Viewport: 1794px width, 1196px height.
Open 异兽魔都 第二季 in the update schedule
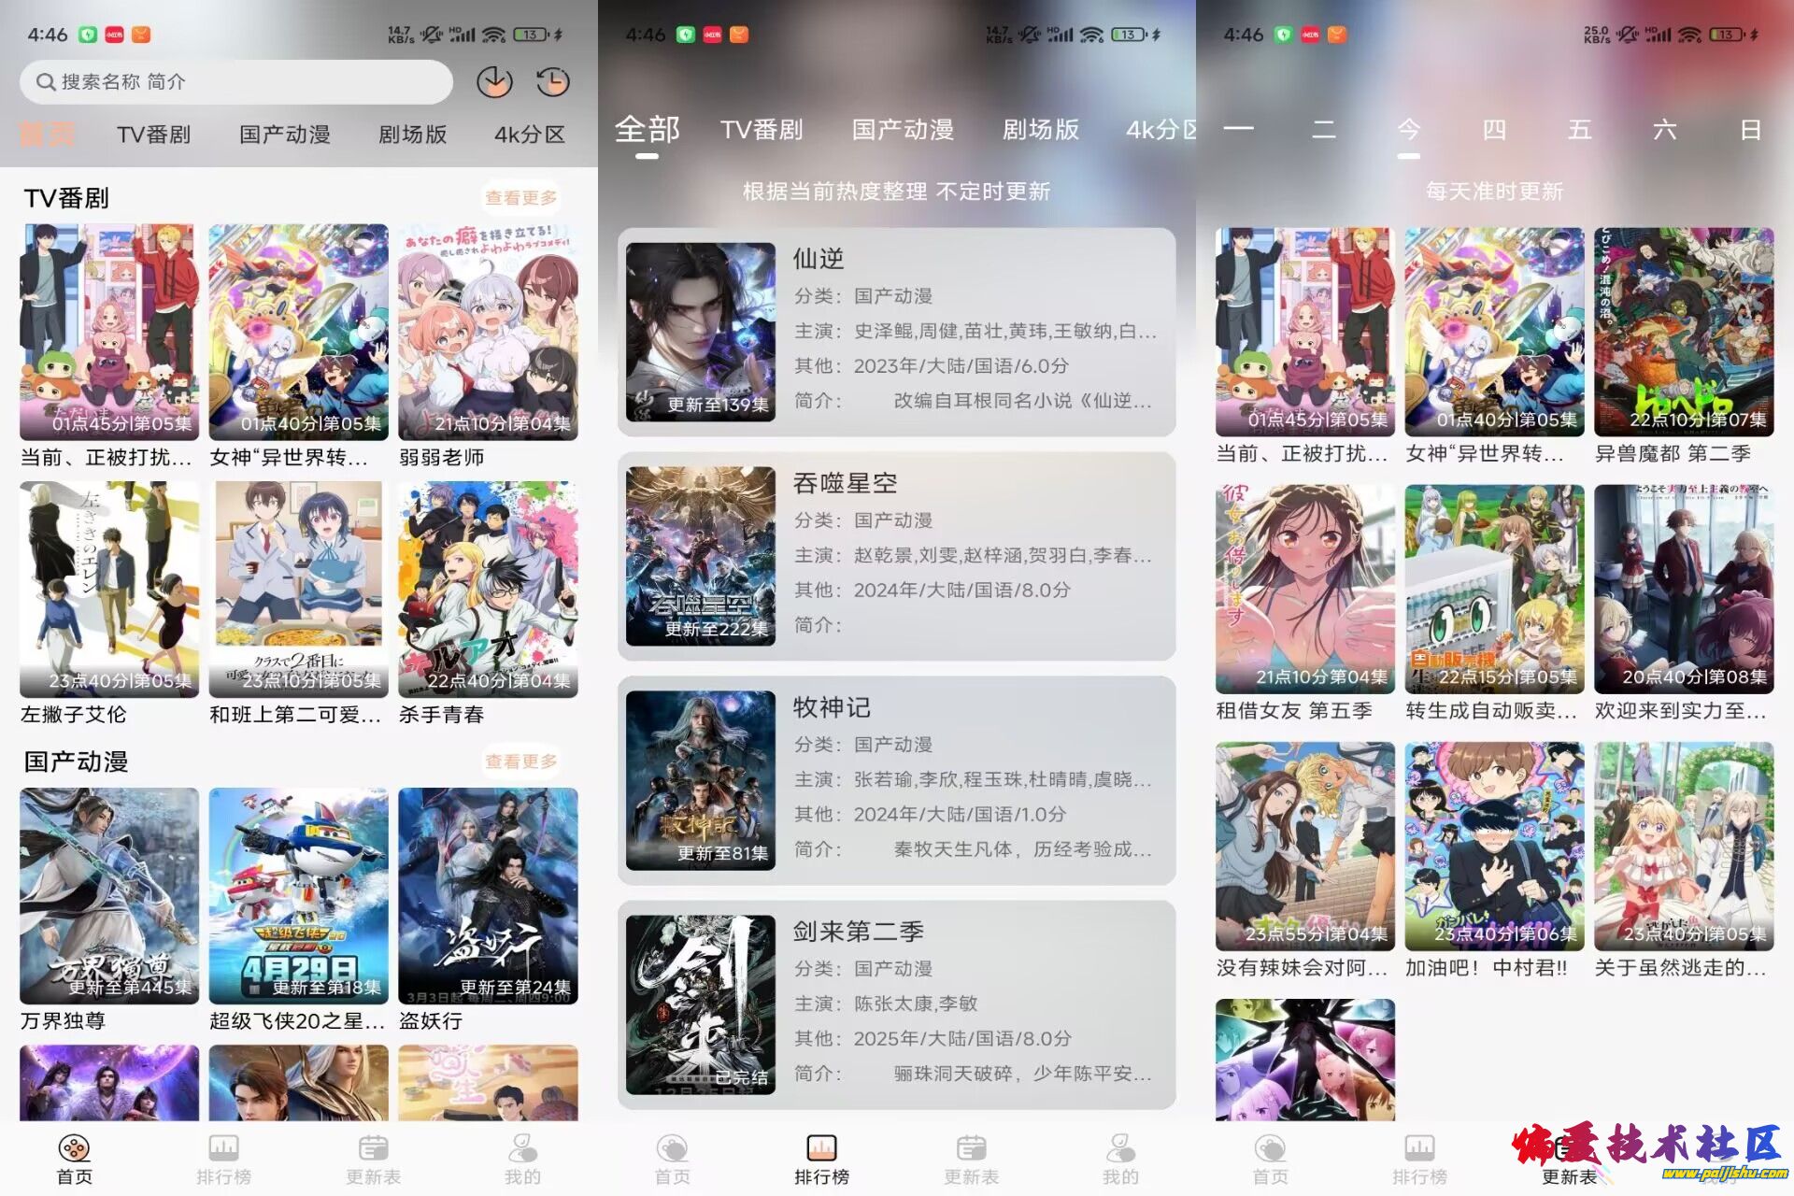1684,332
